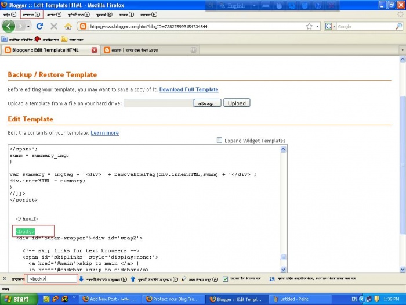Click the Learn more link
This screenshot has height=305, width=406.
pyautogui.click(x=104, y=133)
